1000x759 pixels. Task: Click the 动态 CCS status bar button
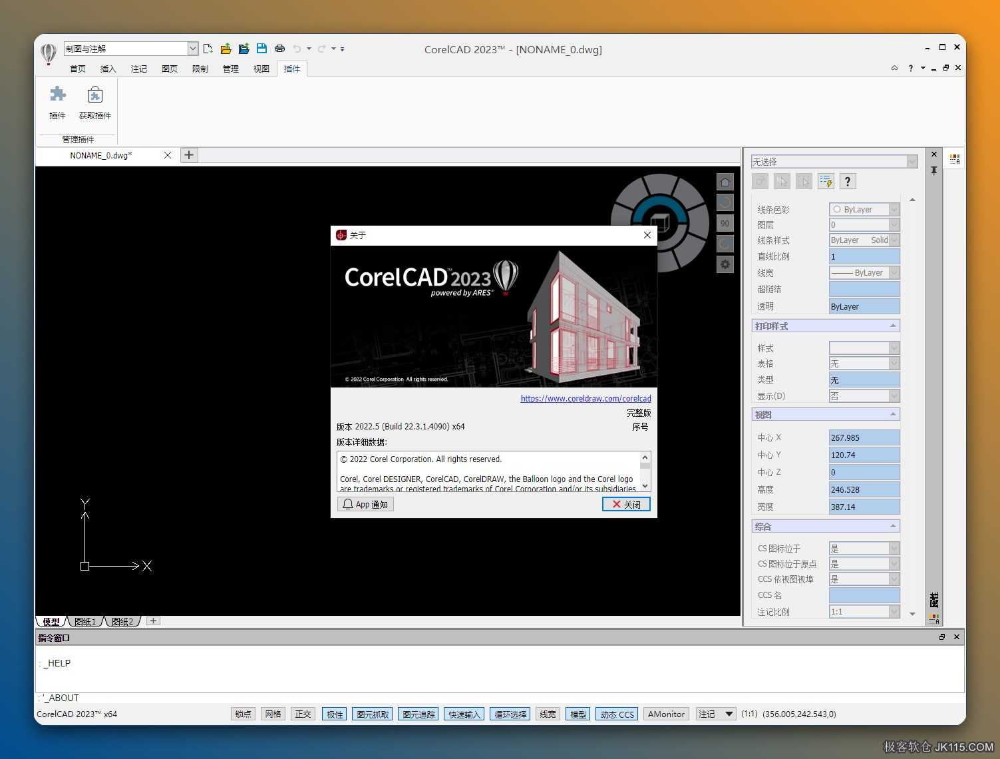[x=617, y=714]
